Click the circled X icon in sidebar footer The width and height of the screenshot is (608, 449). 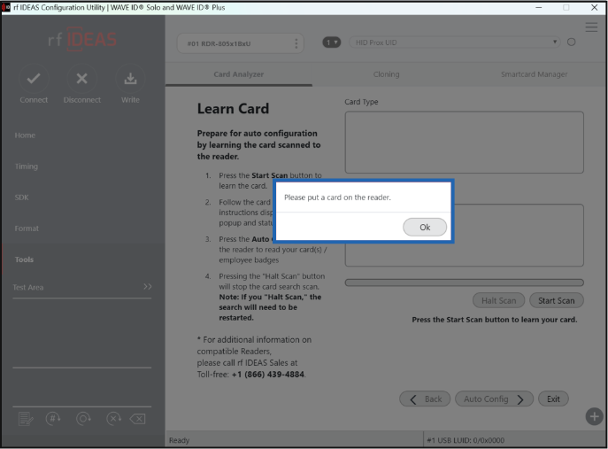(113, 418)
